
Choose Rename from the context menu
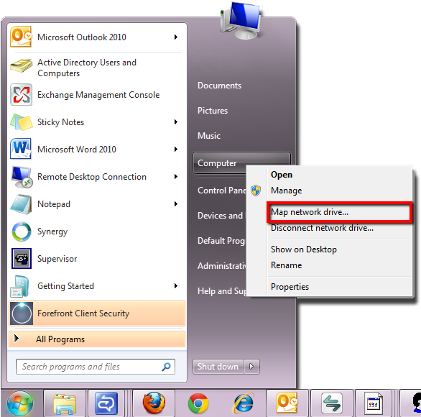coord(286,265)
